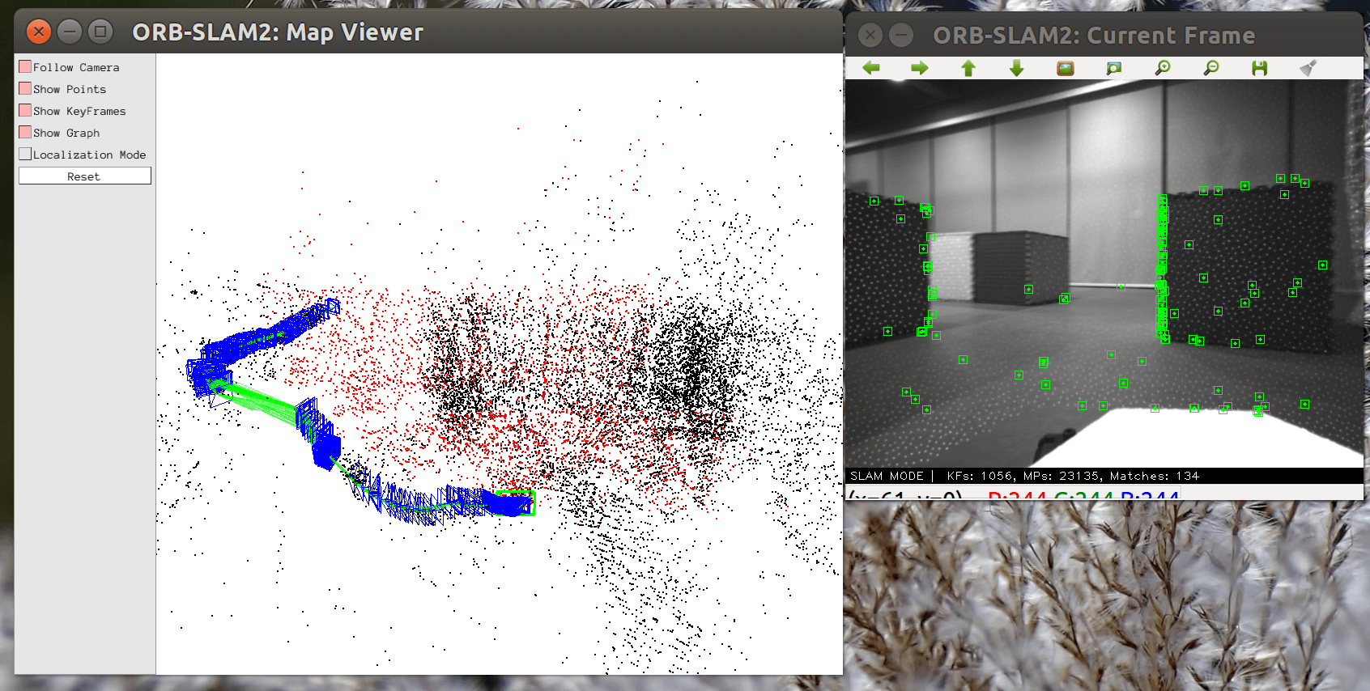This screenshot has width=1370, height=691.
Task: Zoom in with the plus magnifier icon
Action: pos(1163,68)
